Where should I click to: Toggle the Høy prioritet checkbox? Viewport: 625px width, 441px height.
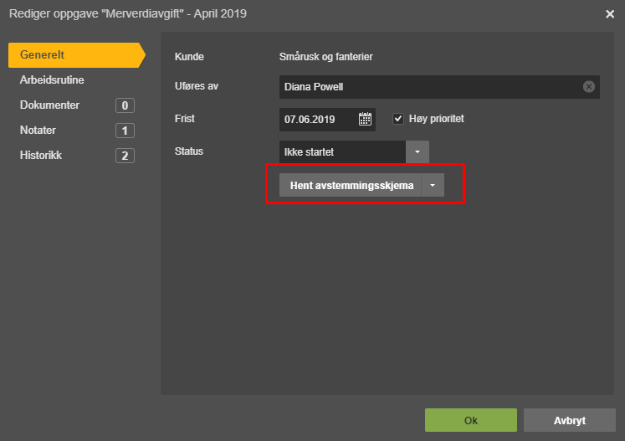[x=397, y=119]
